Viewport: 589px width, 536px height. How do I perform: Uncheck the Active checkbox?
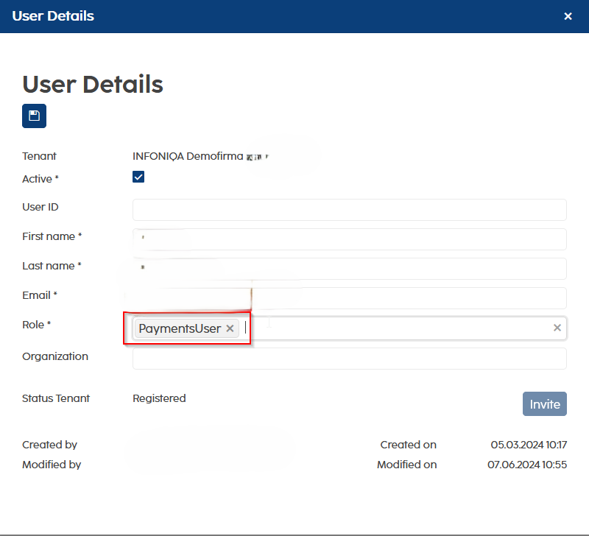tap(138, 177)
